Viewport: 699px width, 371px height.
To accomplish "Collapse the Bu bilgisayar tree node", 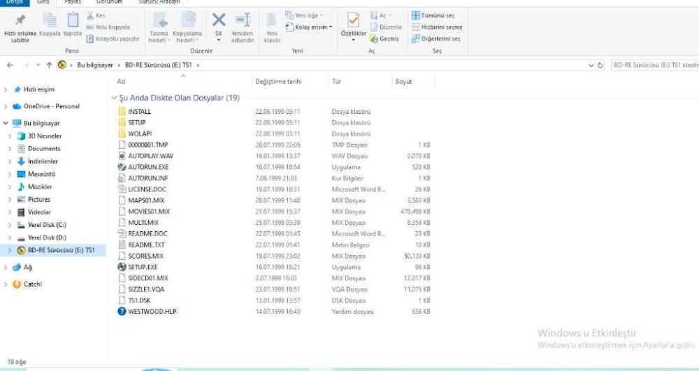I will 6,123.
